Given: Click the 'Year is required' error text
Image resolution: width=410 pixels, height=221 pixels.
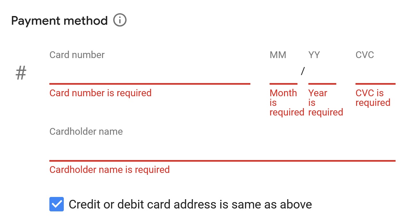Looking at the screenshot, I should [x=326, y=103].
